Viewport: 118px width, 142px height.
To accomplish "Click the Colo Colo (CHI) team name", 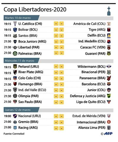I will (x=29, y=78).
